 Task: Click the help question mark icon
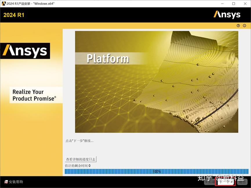(238, 25)
